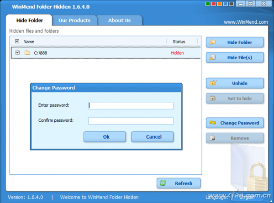Click the Change Password side button
274x203 pixels.
[x=235, y=123]
